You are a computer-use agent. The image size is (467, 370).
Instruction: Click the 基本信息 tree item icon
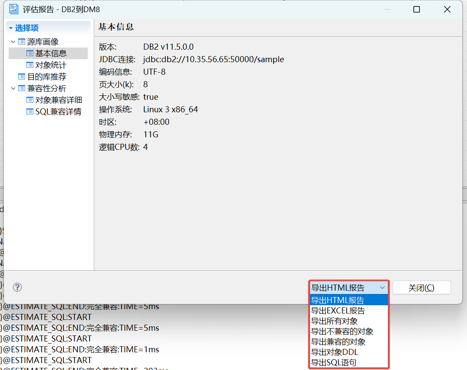[x=30, y=53]
